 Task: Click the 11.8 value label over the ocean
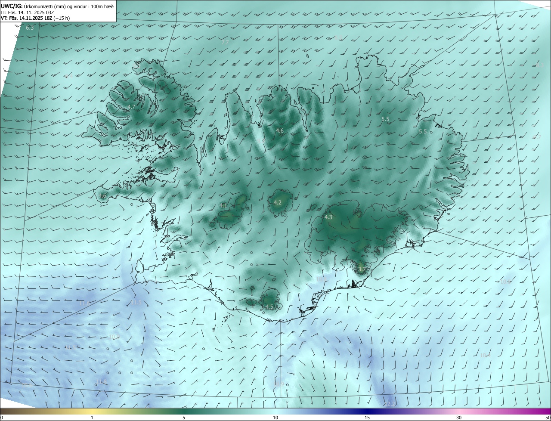click(102, 382)
